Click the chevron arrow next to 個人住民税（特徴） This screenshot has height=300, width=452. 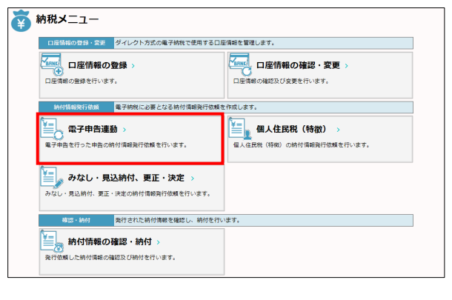point(337,130)
